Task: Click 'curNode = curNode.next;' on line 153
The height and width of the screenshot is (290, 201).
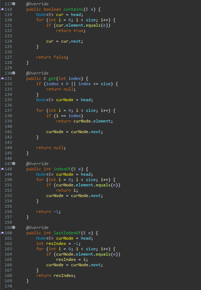Action: click(x=74, y=196)
